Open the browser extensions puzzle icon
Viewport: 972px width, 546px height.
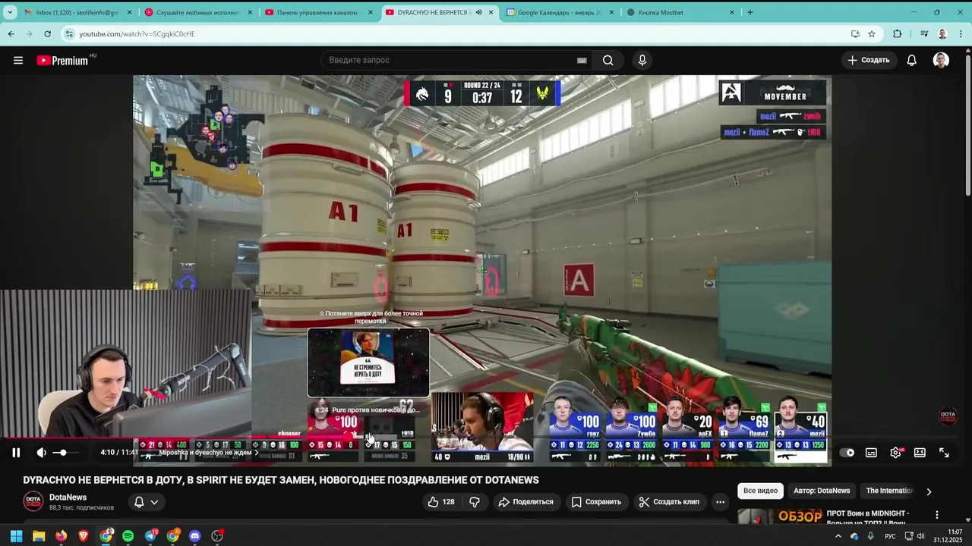898,34
